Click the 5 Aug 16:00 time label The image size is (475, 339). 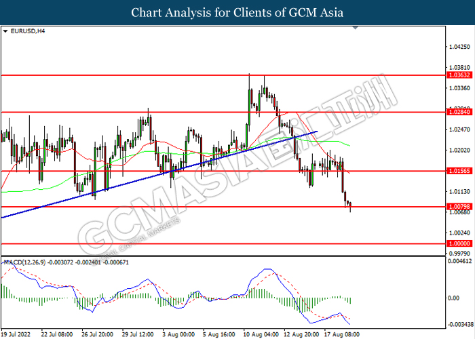tap(218, 334)
